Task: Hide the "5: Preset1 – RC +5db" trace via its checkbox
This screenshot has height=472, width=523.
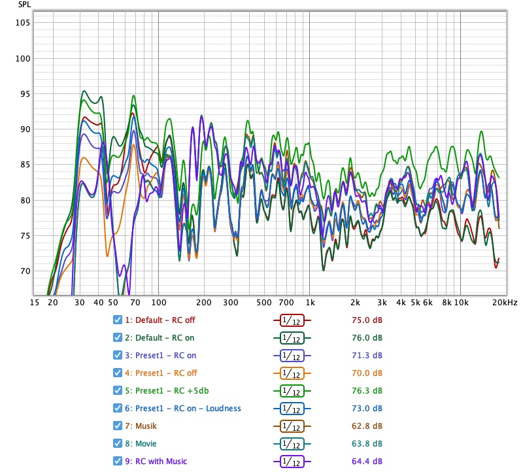Action: click(x=118, y=391)
